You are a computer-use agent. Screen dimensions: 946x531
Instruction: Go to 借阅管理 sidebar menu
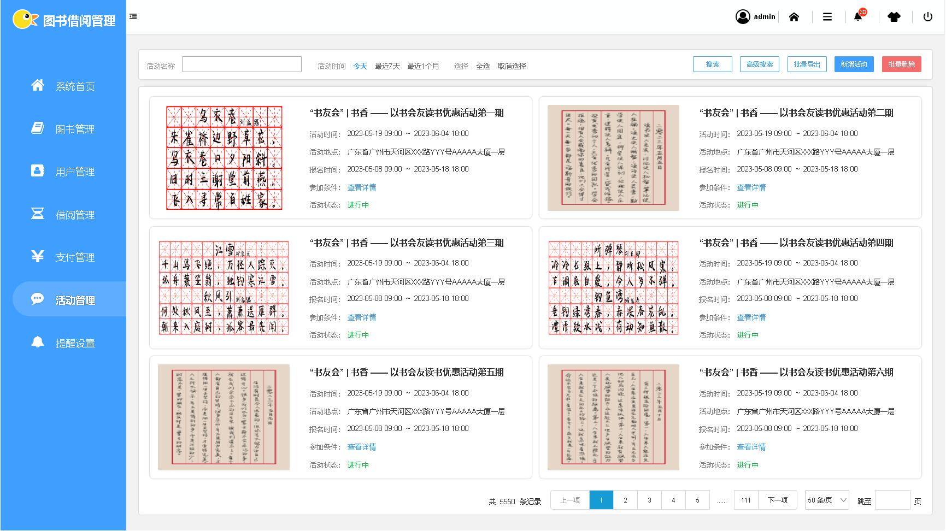pos(75,215)
